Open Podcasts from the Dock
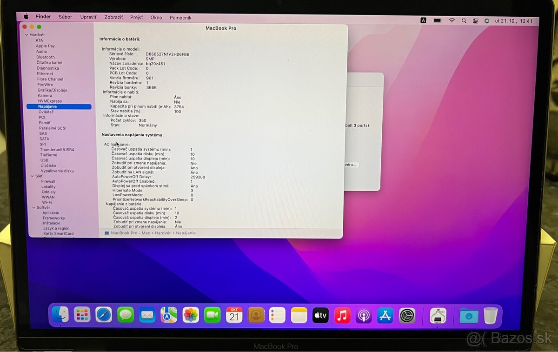 (x=363, y=315)
